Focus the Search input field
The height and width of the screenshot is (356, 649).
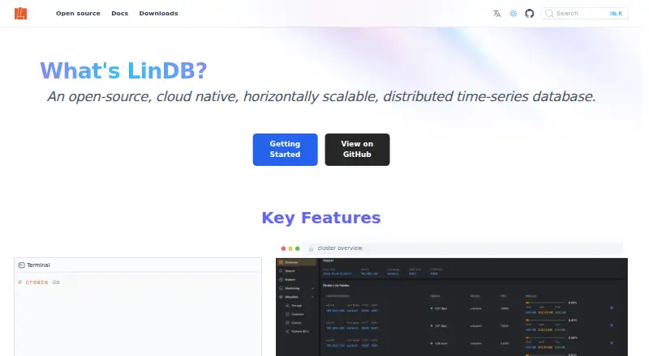[584, 14]
